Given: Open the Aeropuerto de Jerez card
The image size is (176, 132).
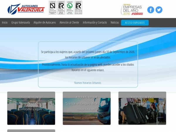Looking at the screenshot, I should pos(142,108).
